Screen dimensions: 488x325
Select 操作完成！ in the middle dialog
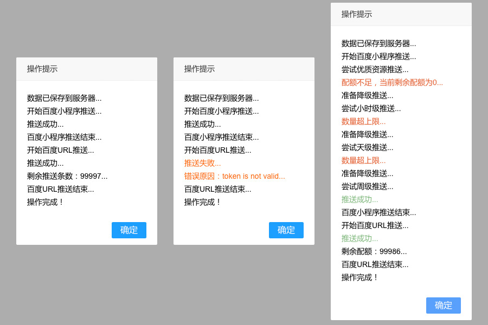coord(204,202)
